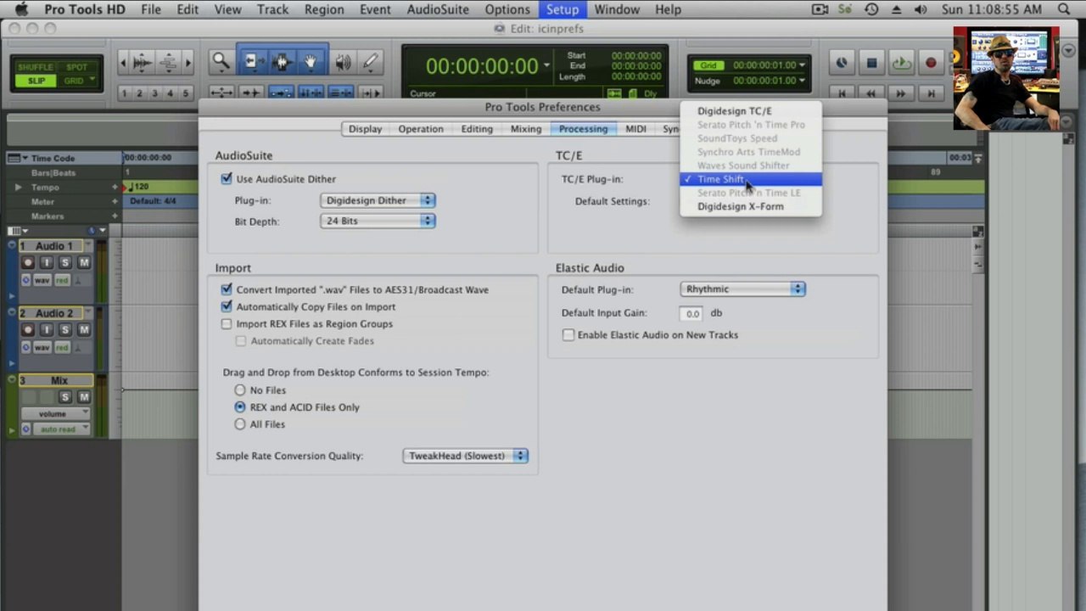Switch to Spot edit mode
This screenshot has width=1086, height=611.
(76, 67)
